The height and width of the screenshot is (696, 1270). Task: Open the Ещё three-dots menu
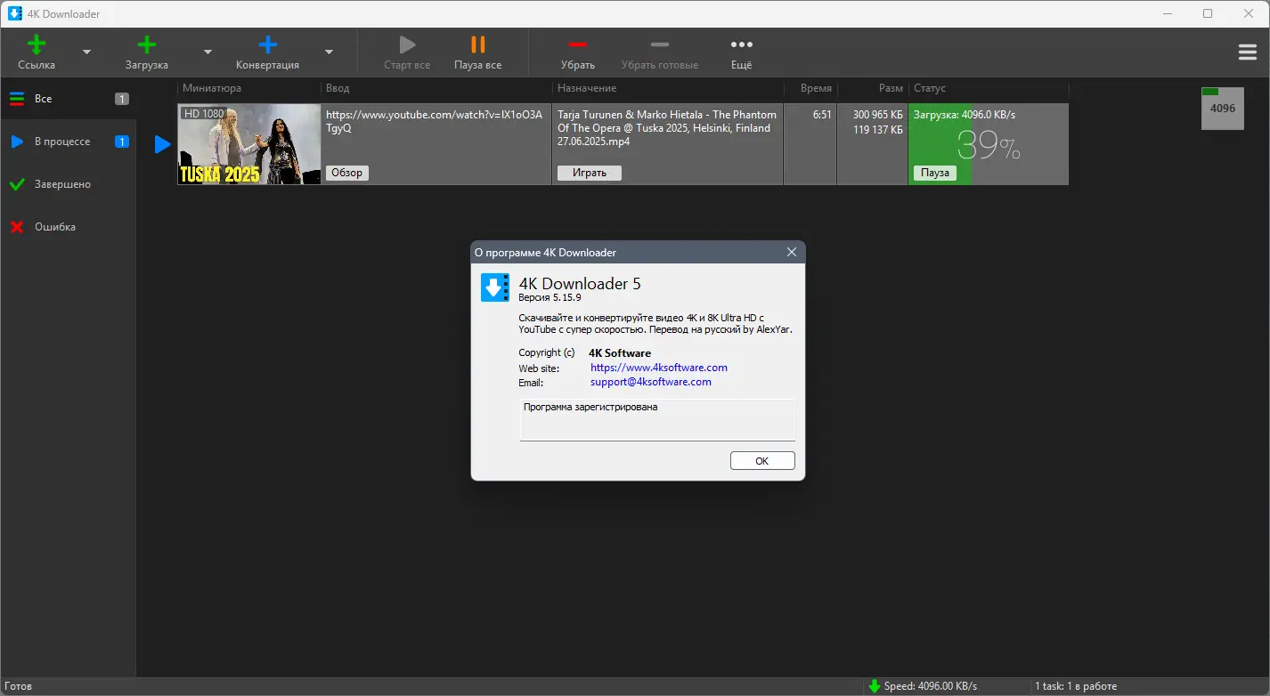tap(741, 45)
